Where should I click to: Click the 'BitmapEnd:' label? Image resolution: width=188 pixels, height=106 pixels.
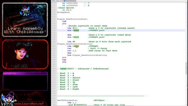point(63,12)
